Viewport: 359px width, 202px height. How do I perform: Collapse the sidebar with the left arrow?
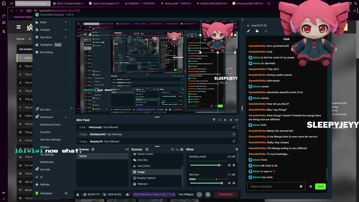tap(72, 108)
